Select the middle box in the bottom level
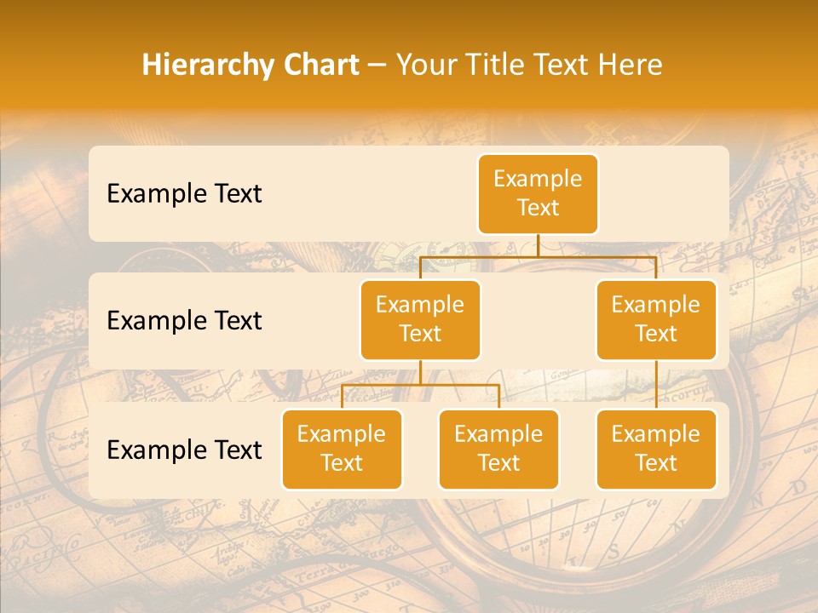The image size is (818, 613). coord(498,449)
